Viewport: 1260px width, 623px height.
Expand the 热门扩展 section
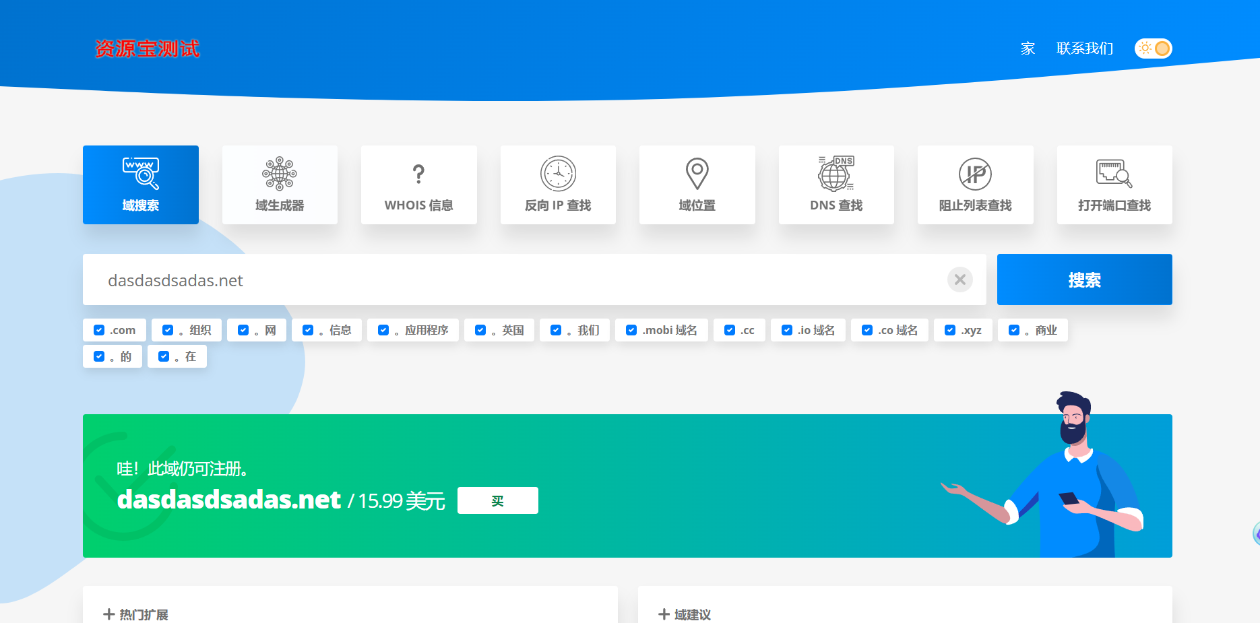click(x=135, y=614)
